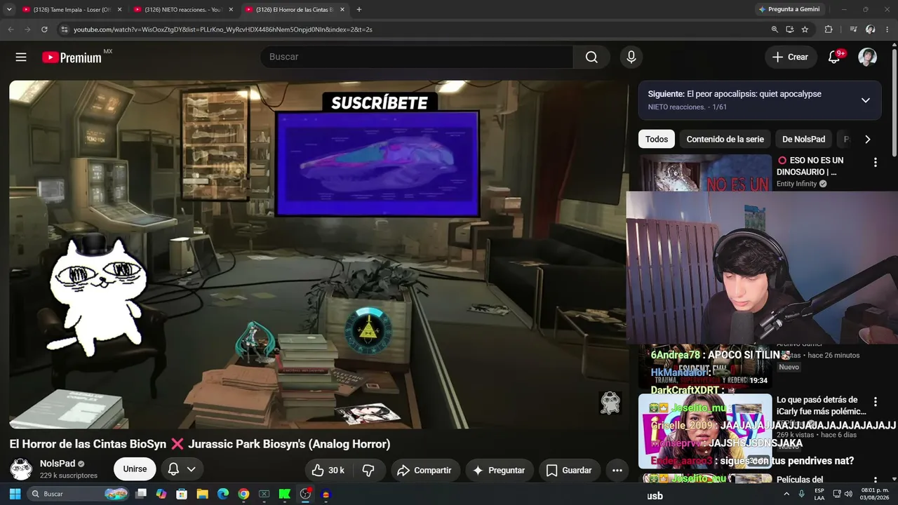Open the Chrome extensions puzzle icon
Image resolution: width=898 pixels, height=505 pixels.
pos(829,29)
